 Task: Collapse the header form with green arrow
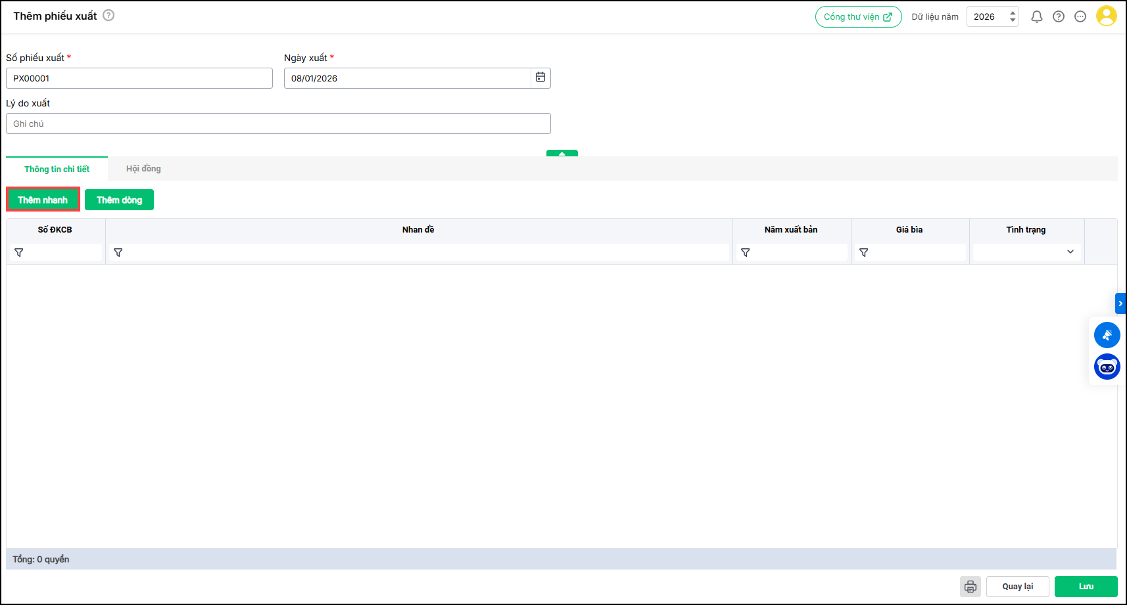(x=562, y=154)
